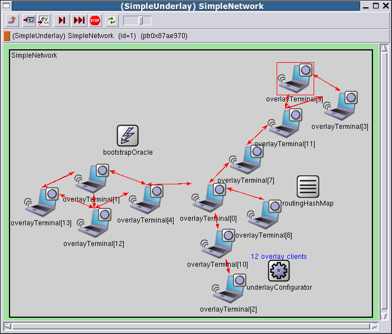This screenshot has height=334, width=392.
Task: Click the go to parent module toolbar icon
Action: click(x=12, y=20)
